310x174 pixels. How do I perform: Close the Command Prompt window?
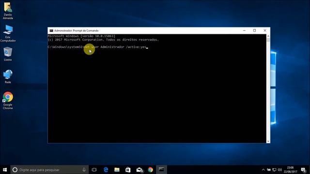[265, 30]
